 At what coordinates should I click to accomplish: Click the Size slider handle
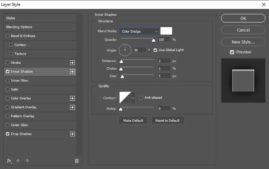(x=122, y=76)
